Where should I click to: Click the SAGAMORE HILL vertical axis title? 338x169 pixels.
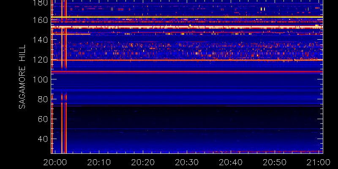22,76
